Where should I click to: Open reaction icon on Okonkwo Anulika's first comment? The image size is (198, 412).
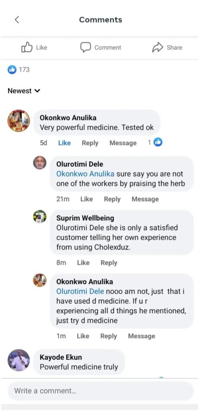coord(158,142)
